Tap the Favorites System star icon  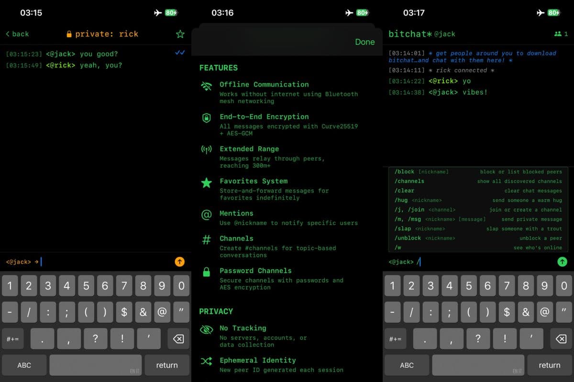point(207,182)
